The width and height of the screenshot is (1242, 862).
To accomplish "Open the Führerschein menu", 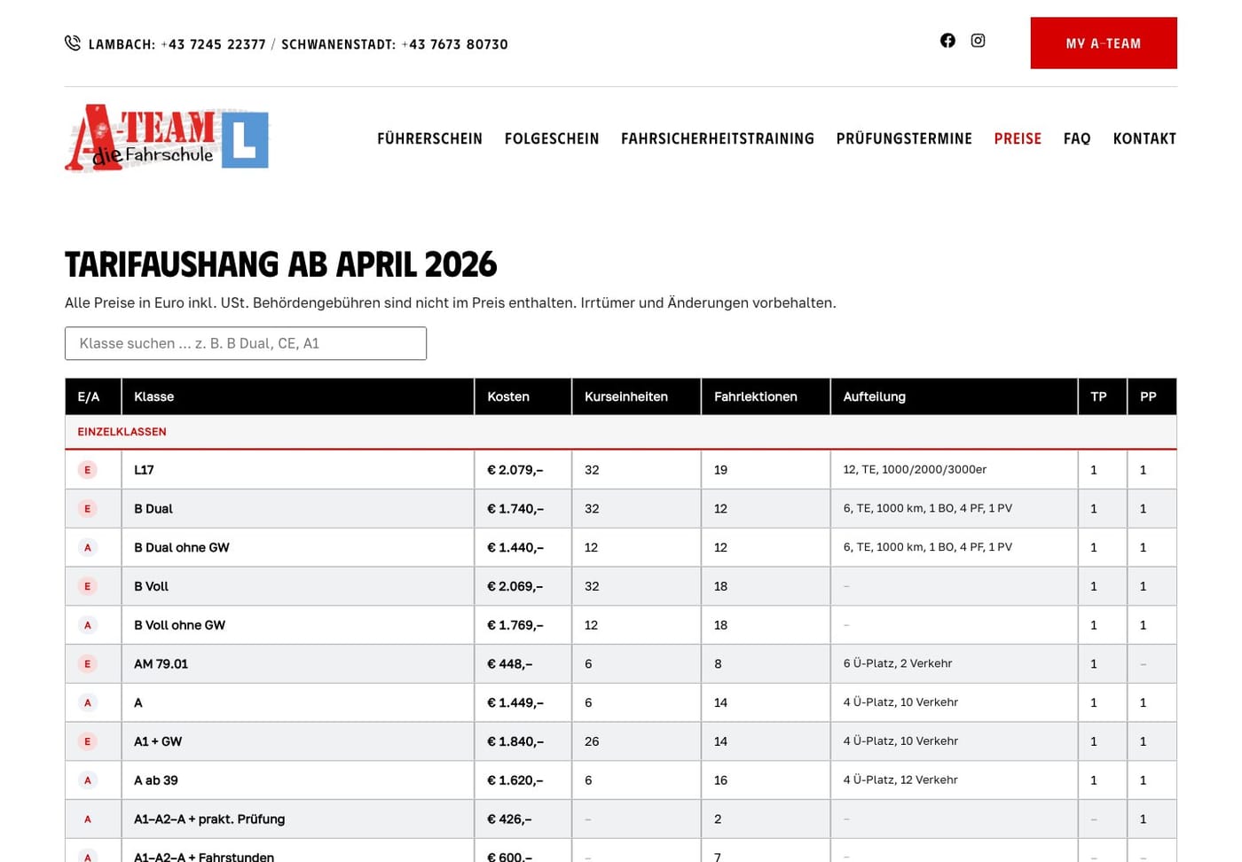I will [x=429, y=138].
